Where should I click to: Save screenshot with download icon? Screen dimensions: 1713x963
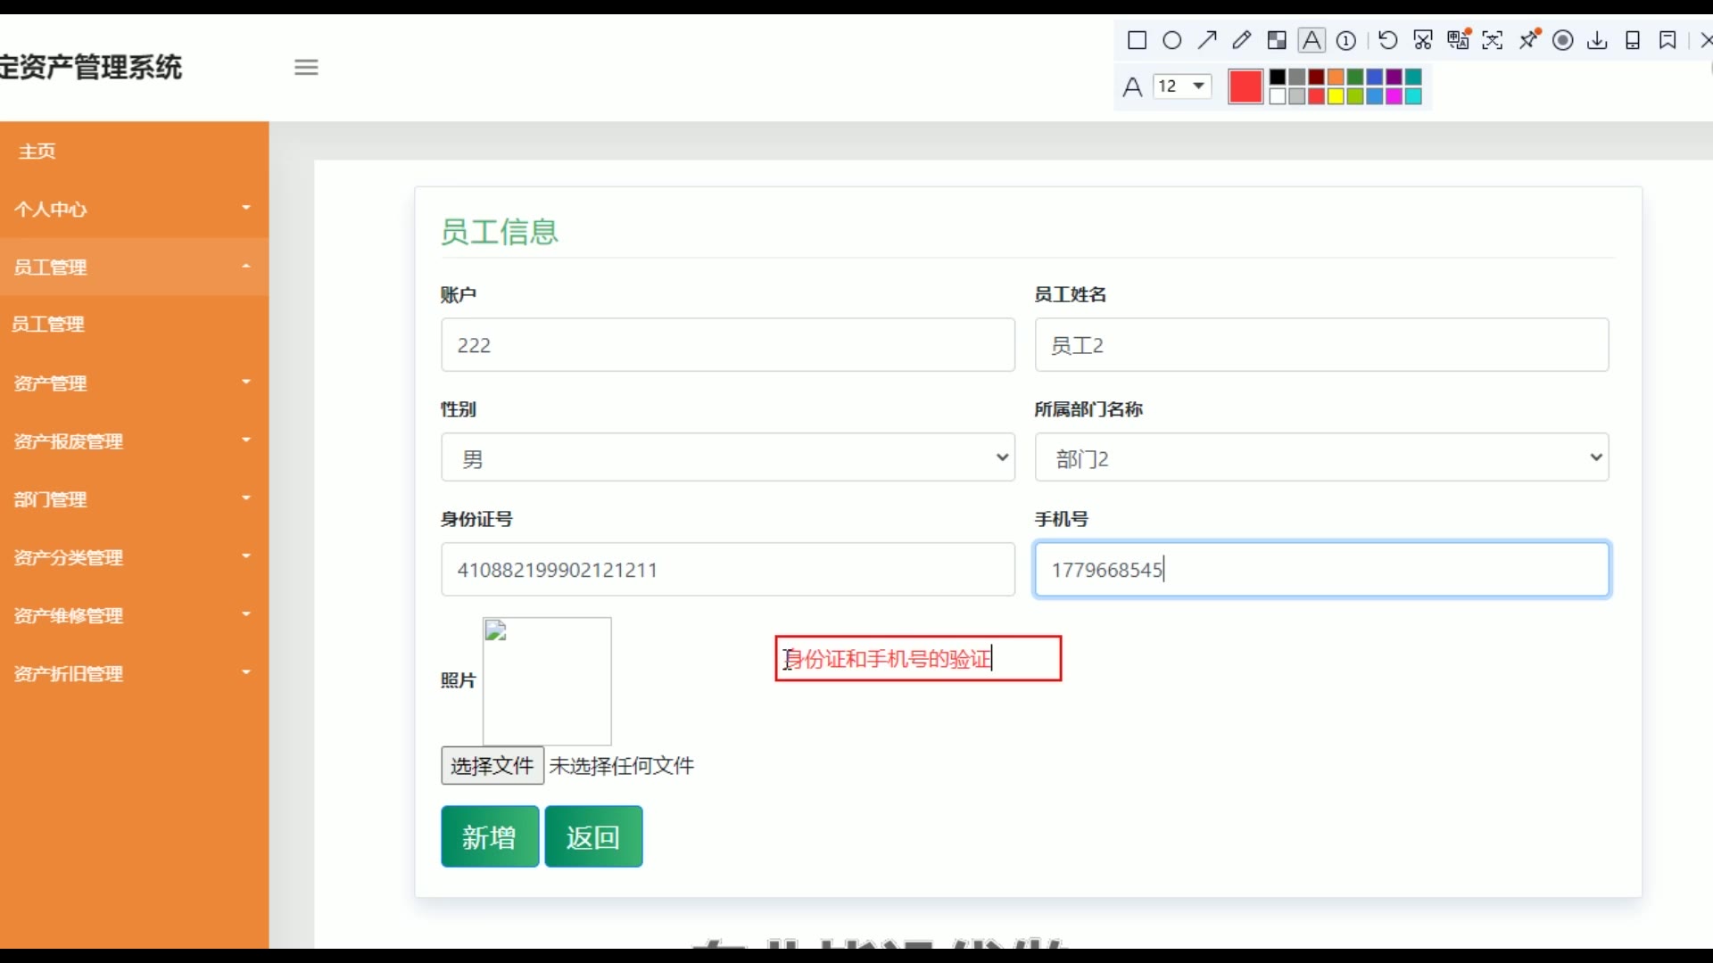[1597, 40]
